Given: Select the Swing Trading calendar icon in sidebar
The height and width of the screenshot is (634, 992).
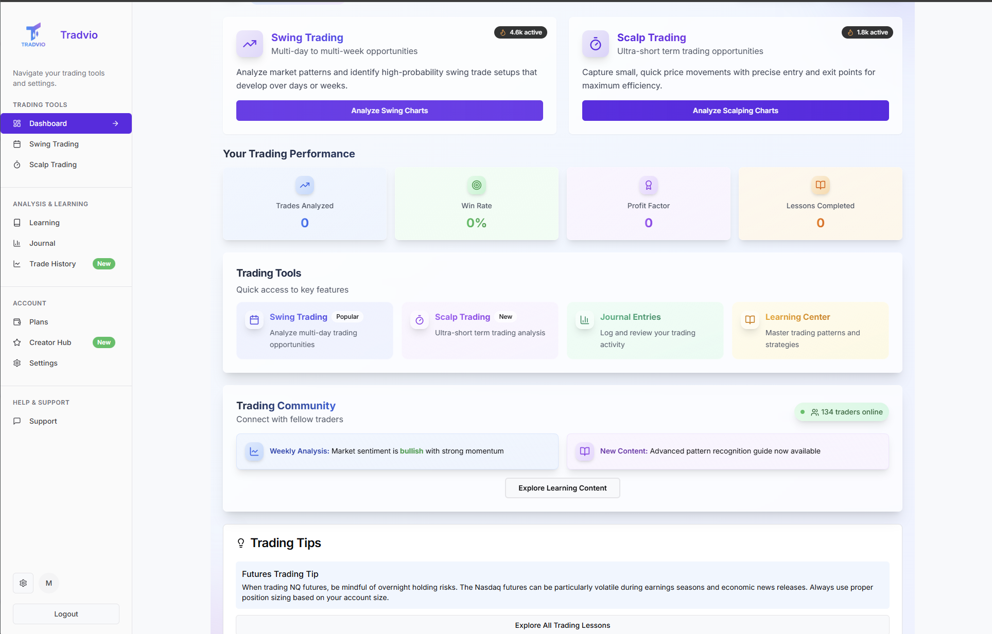Looking at the screenshot, I should (x=17, y=144).
